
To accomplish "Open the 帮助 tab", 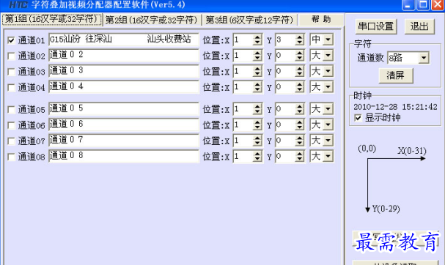I will click(321, 20).
